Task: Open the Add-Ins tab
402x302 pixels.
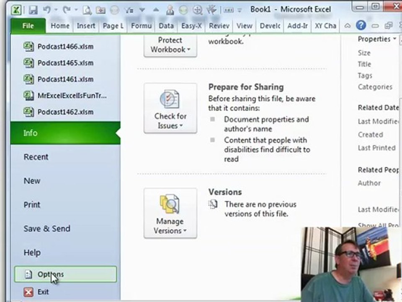Action: (297, 26)
